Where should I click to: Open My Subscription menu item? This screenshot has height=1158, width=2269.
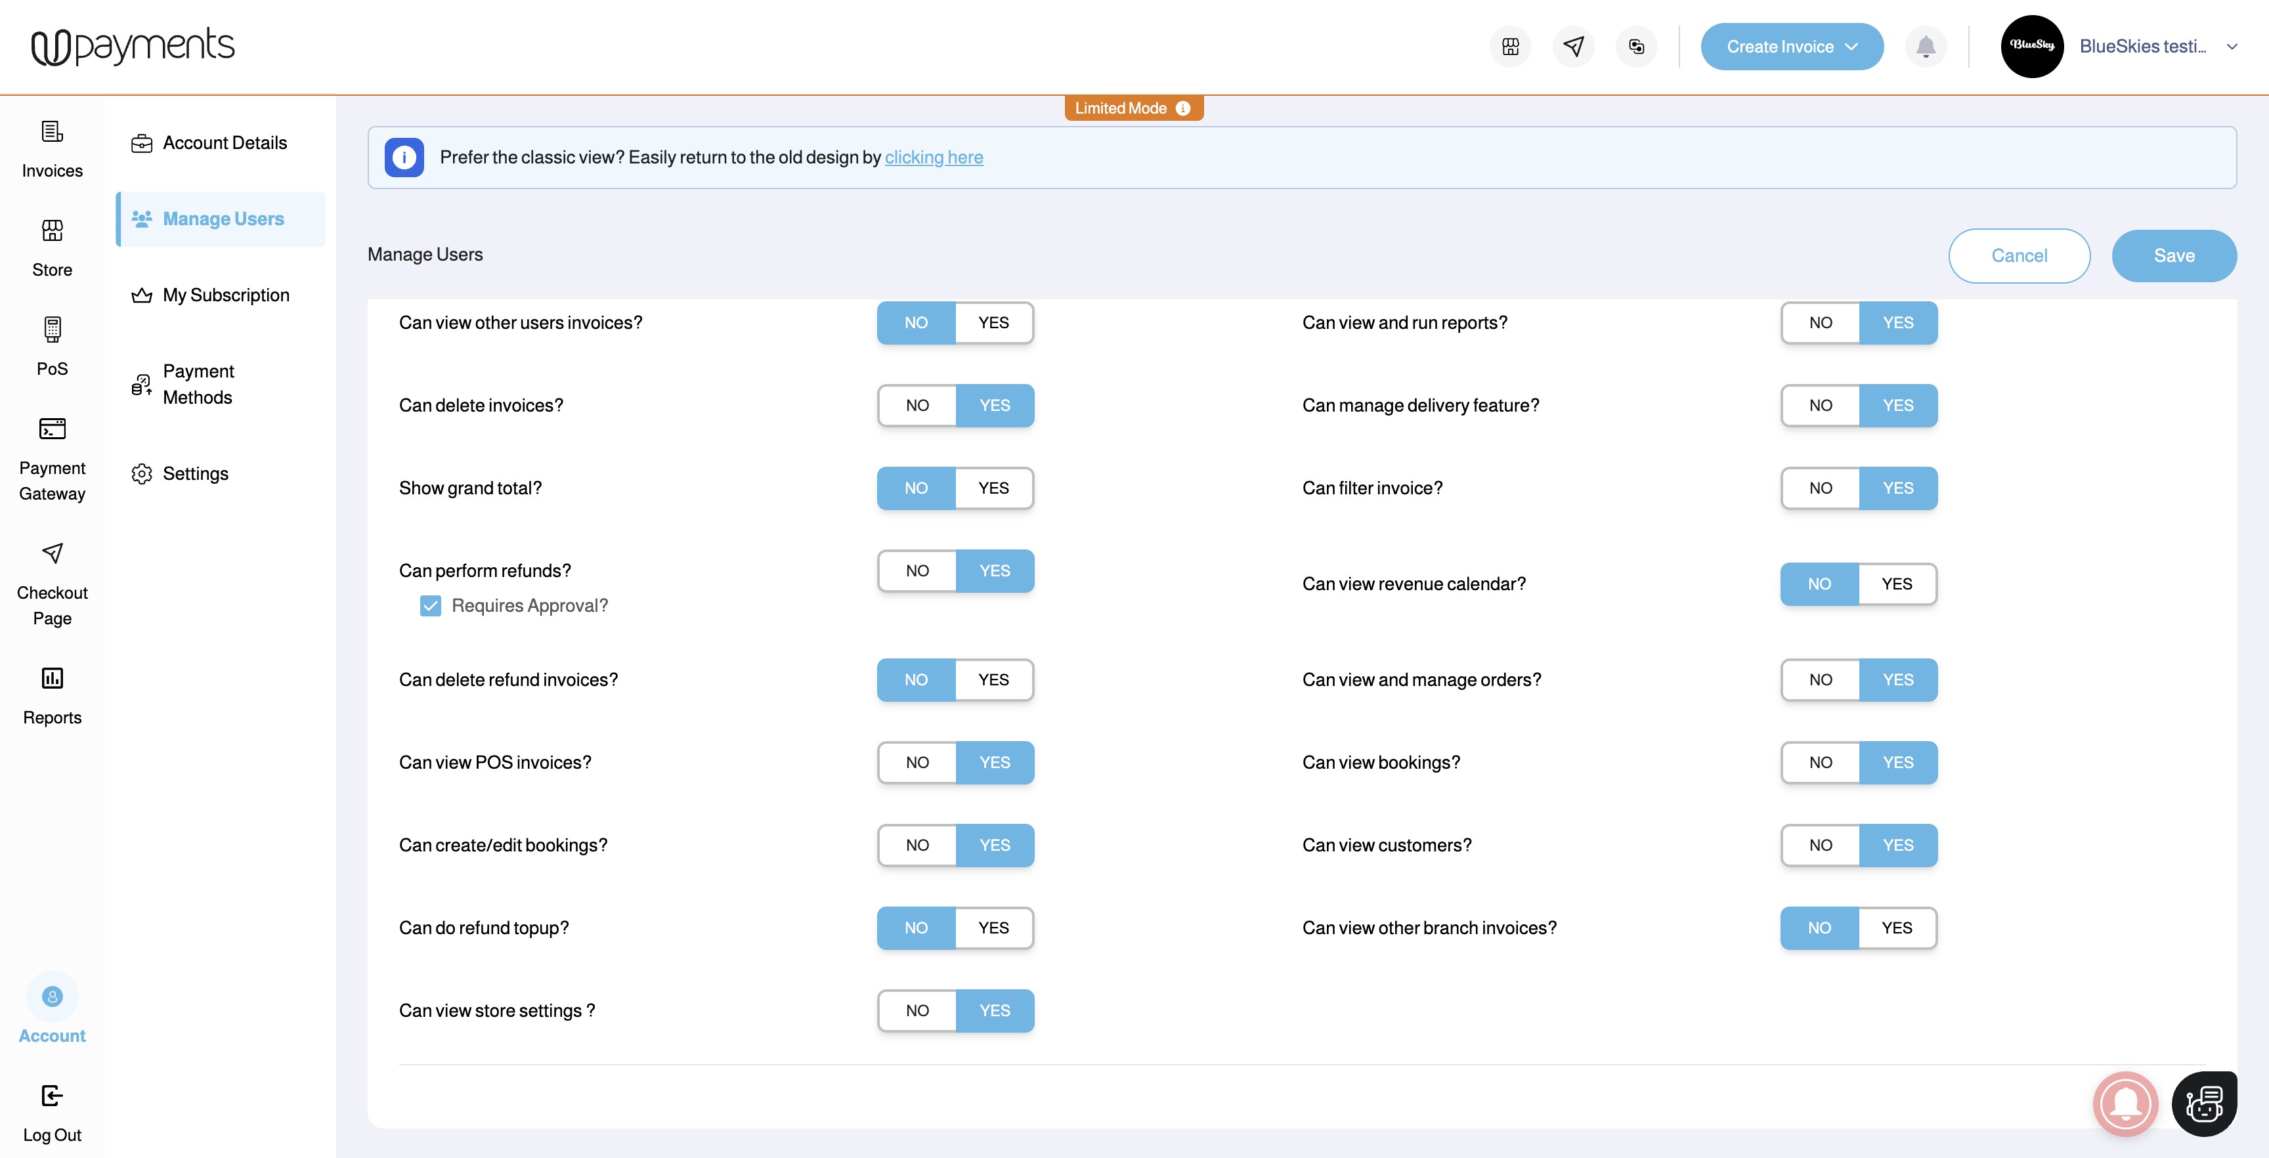(x=225, y=295)
